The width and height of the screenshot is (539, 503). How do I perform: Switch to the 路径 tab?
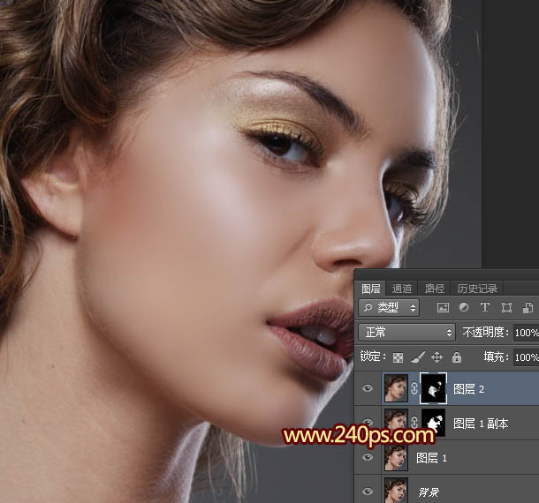coord(435,289)
